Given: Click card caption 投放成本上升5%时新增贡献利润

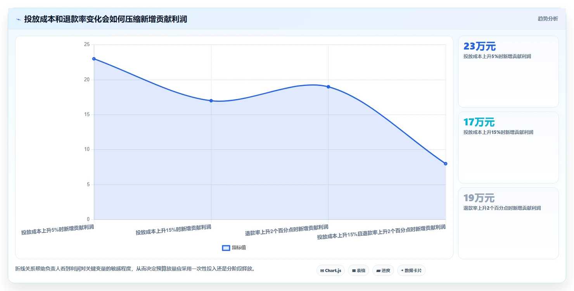Looking at the screenshot, I should pyautogui.click(x=497, y=56).
